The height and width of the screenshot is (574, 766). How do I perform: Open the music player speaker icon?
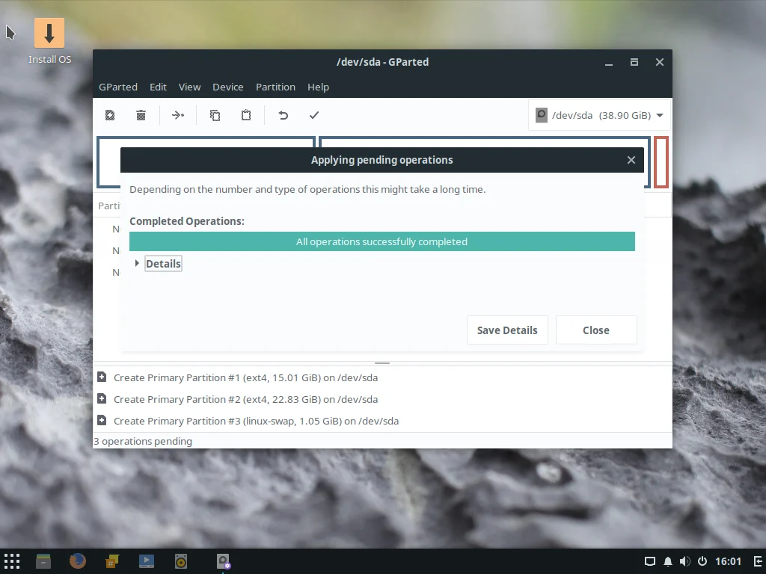click(x=181, y=561)
